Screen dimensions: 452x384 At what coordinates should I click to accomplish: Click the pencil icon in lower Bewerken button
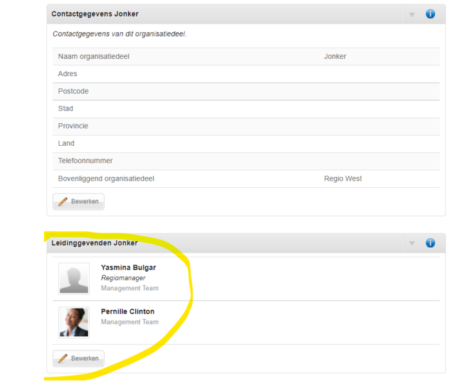pos(63,358)
